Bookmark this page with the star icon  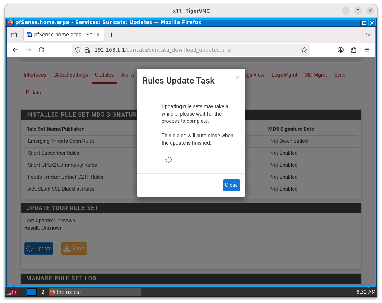(x=304, y=50)
